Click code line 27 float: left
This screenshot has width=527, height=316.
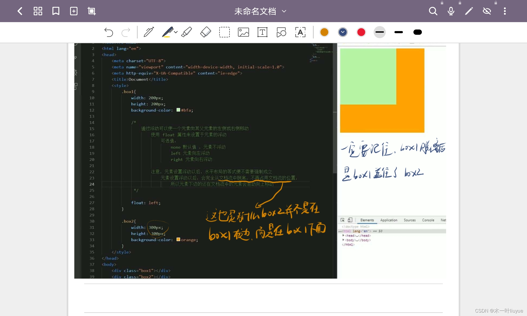(146, 203)
